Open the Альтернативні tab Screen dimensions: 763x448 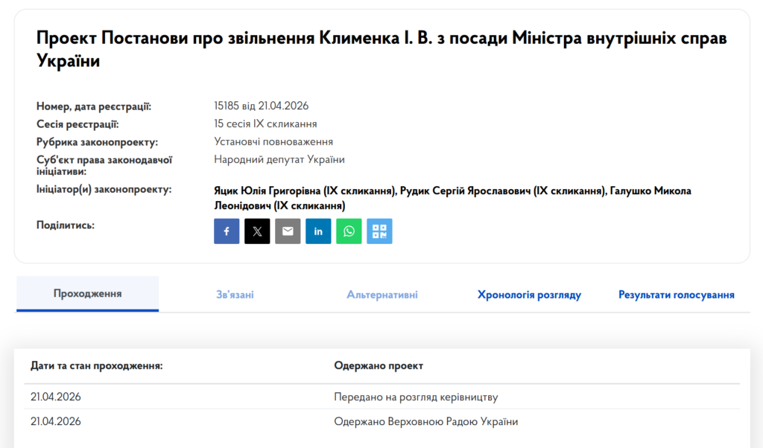tap(381, 295)
